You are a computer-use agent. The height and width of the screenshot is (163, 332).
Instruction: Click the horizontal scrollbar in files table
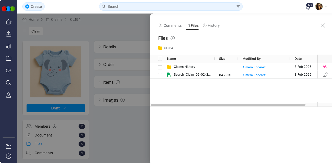click(x=228, y=105)
